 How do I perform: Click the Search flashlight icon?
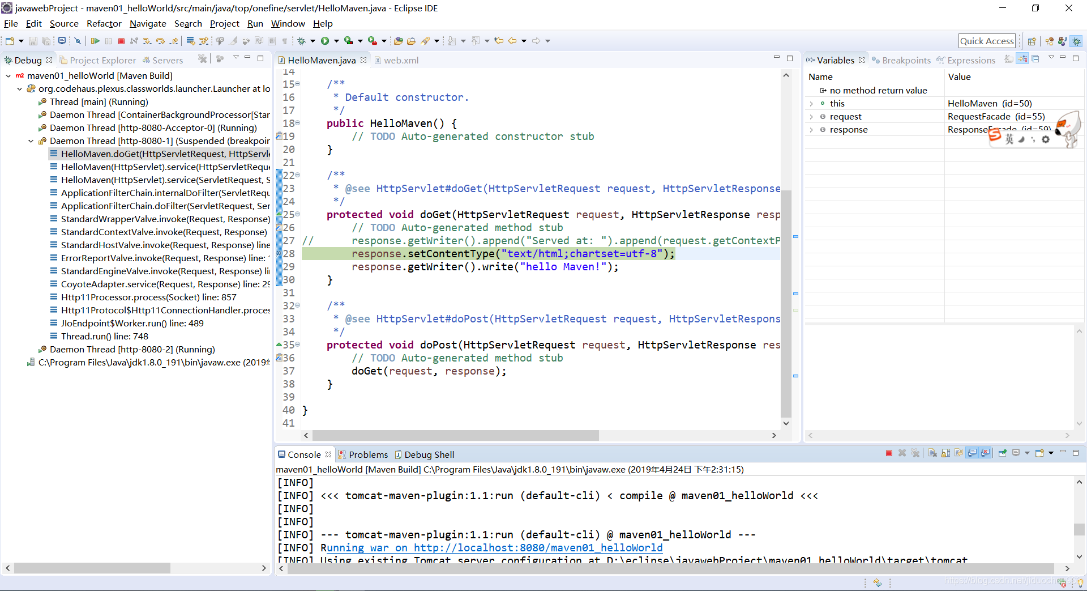click(425, 41)
